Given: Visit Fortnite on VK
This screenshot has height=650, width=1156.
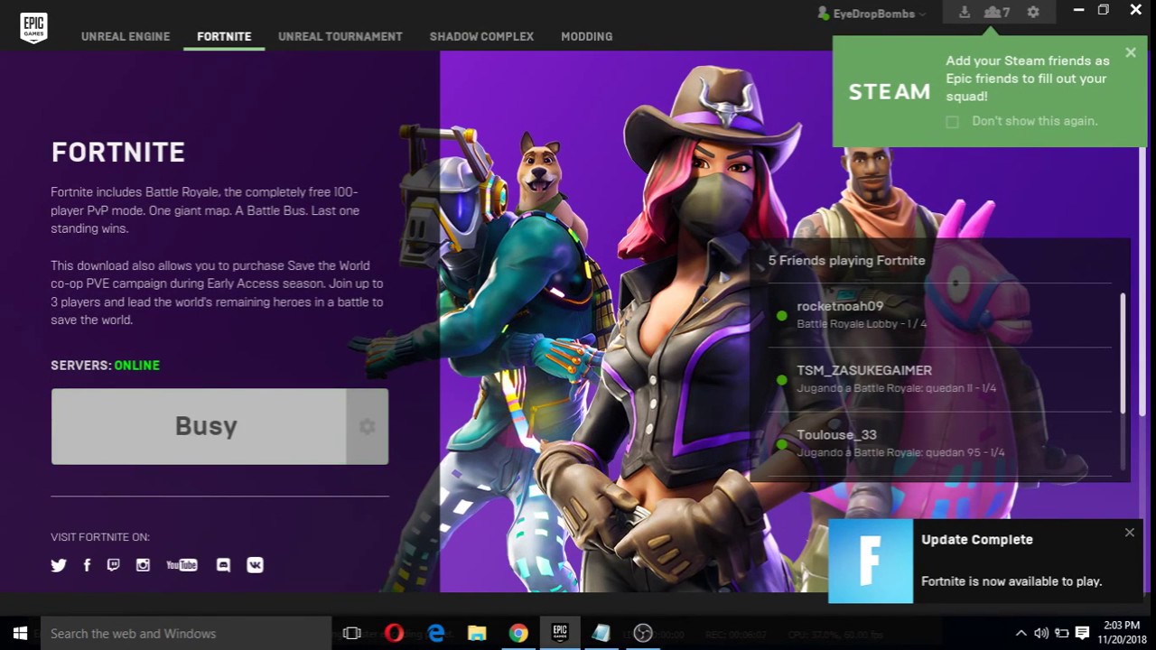Looking at the screenshot, I should point(255,565).
